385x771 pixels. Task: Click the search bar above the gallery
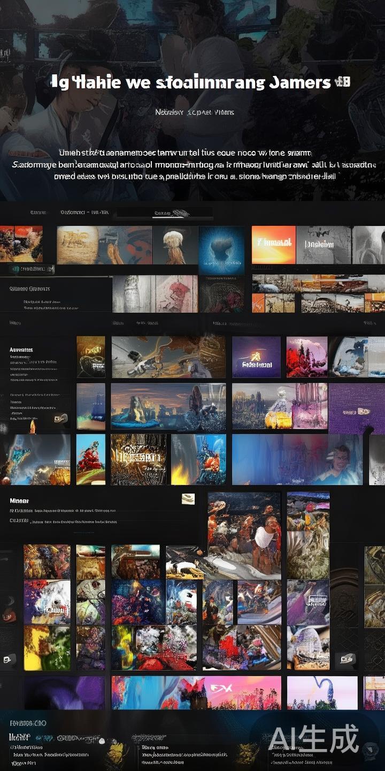(x=164, y=214)
